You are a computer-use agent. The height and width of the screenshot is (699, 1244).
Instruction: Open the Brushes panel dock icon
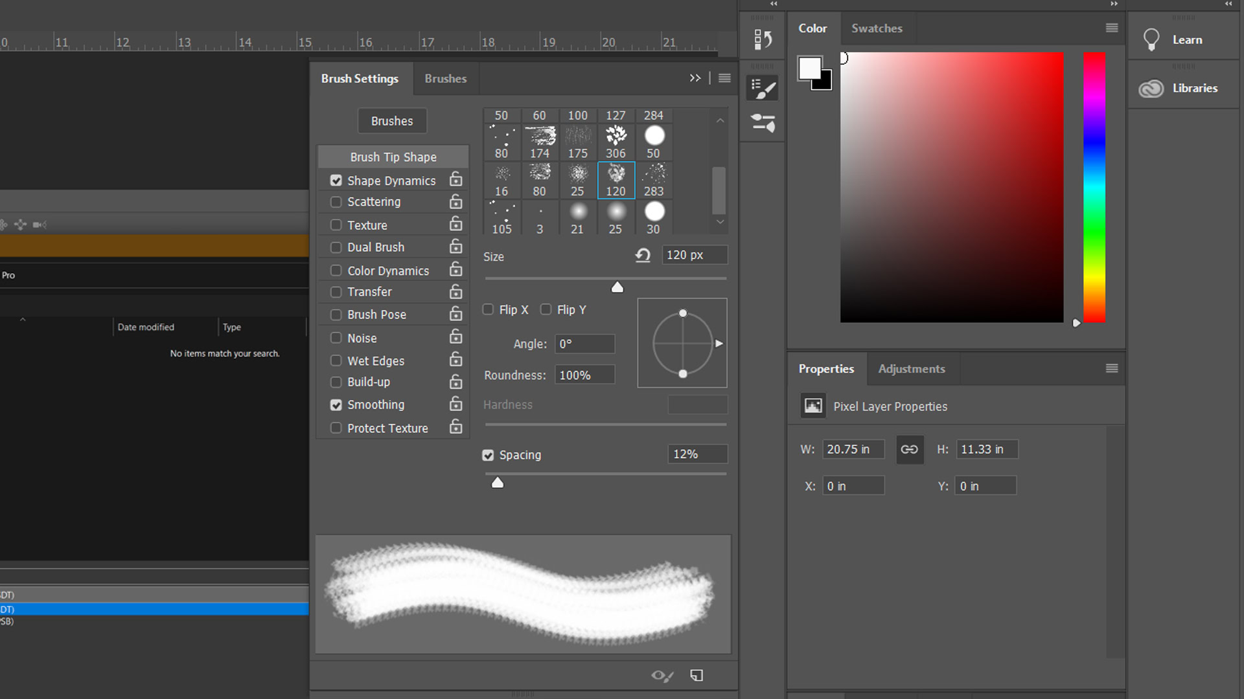click(x=763, y=123)
